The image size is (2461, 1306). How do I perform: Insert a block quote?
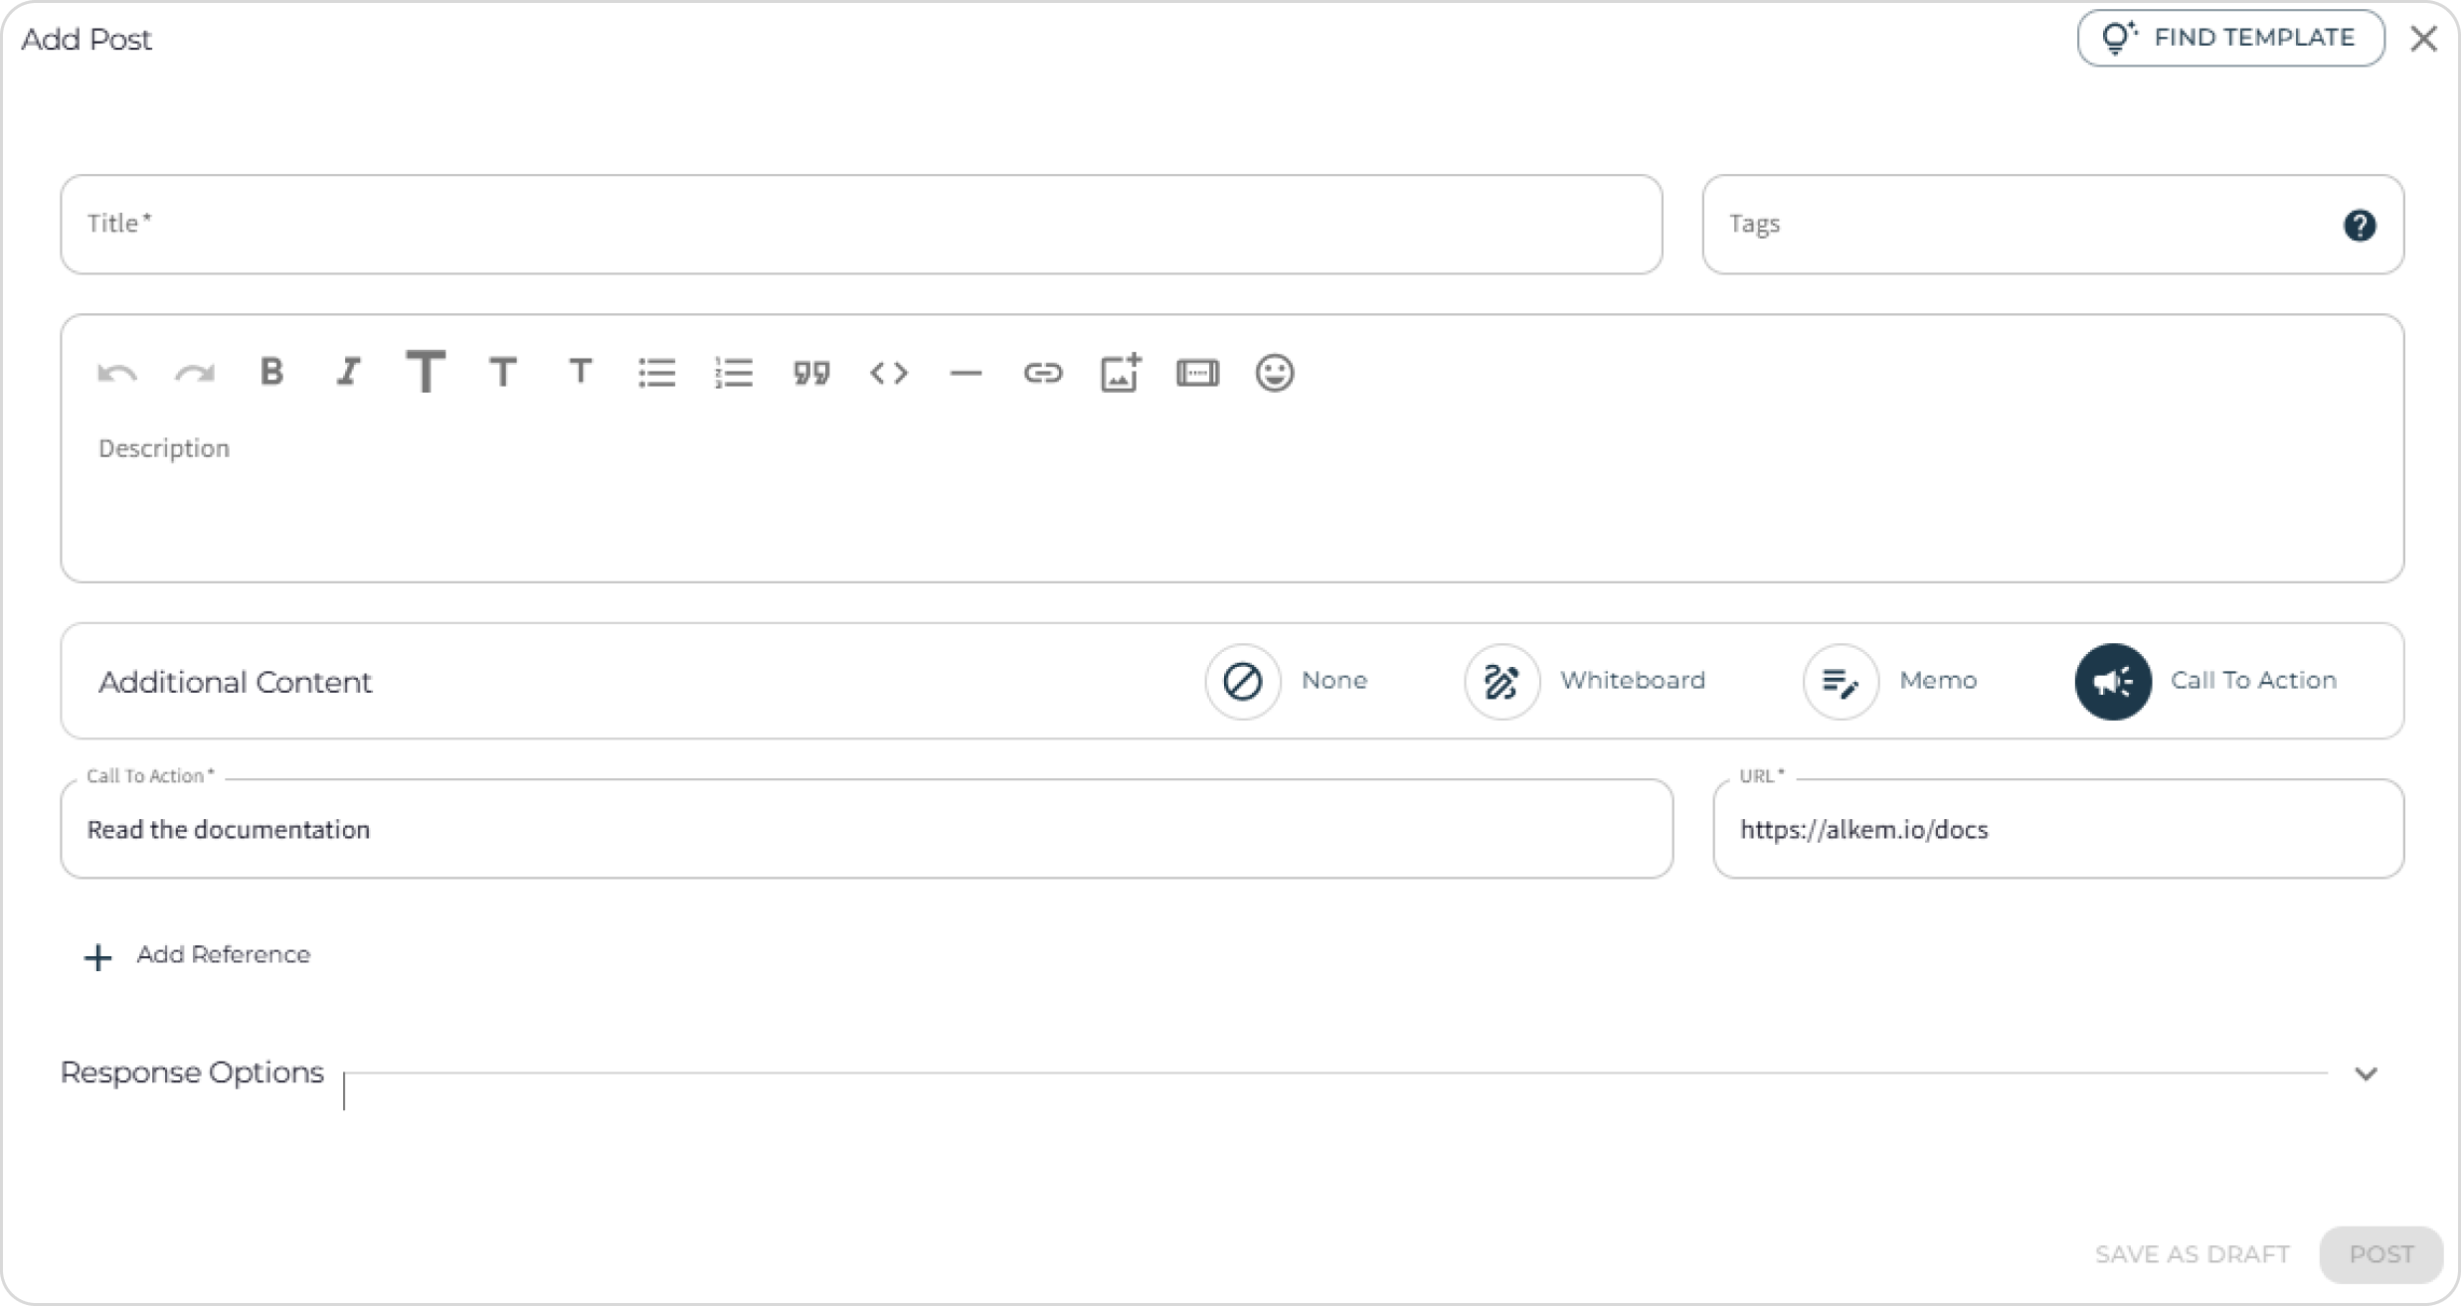coord(811,373)
